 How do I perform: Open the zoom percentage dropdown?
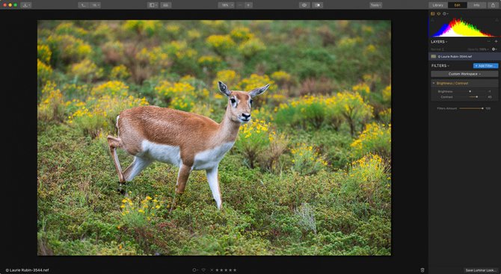pyautogui.click(x=227, y=5)
